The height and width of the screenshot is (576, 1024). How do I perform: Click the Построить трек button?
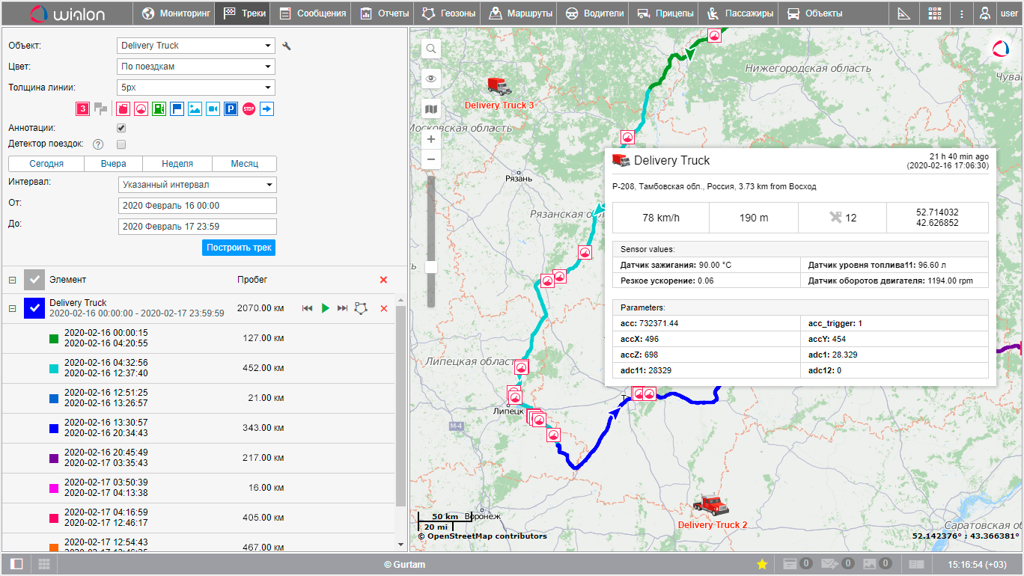239,248
